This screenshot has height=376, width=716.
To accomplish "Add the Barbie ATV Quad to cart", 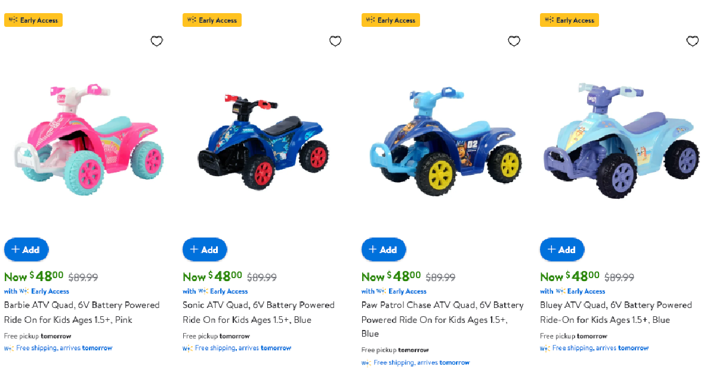I will point(26,249).
